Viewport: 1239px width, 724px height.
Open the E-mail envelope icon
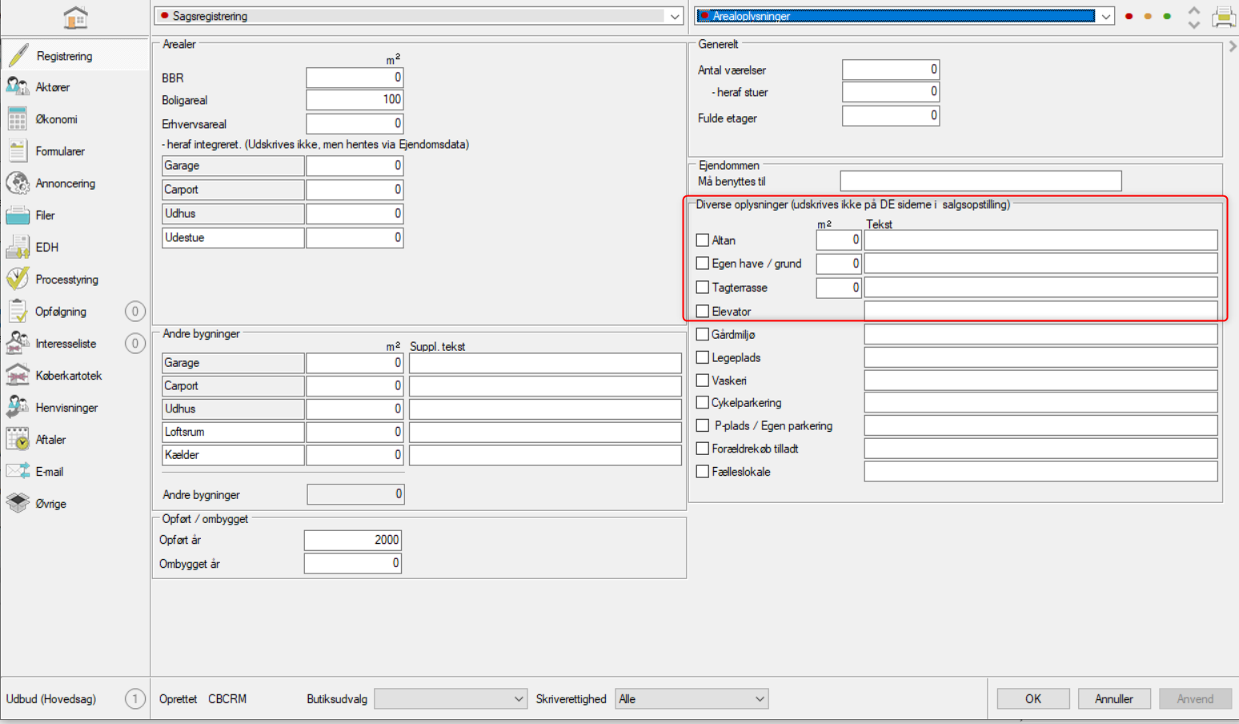tap(18, 471)
